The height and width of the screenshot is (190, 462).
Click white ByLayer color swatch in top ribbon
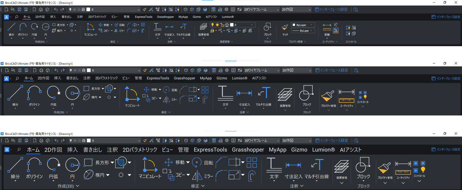[x=294, y=25]
